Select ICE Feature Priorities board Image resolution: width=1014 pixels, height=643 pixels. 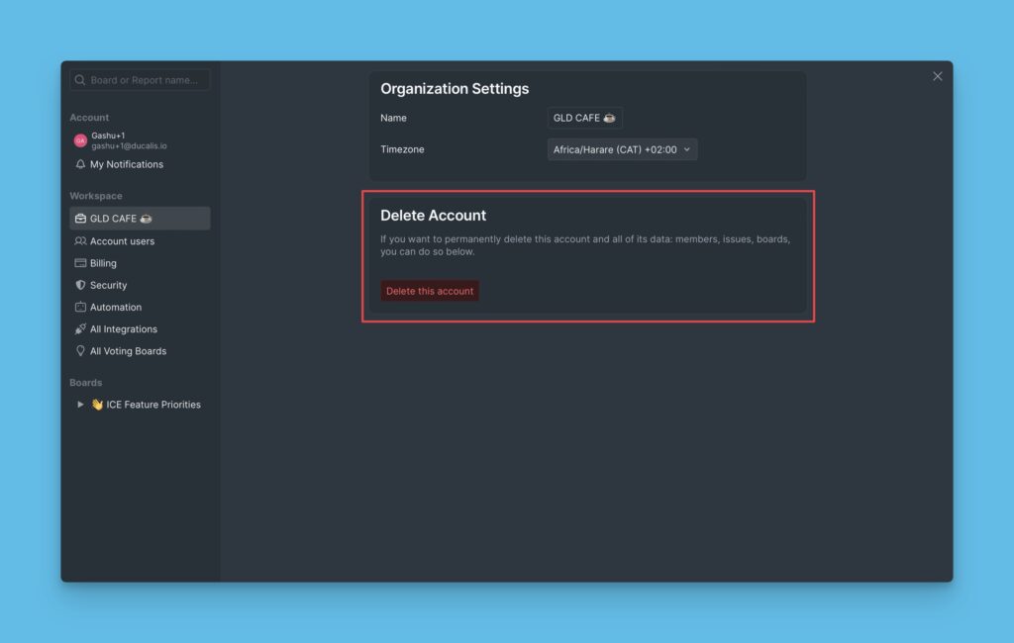pyautogui.click(x=152, y=405)
